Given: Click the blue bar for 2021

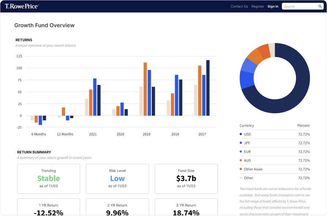Looking at the screenshot, I should pos(95,97).
